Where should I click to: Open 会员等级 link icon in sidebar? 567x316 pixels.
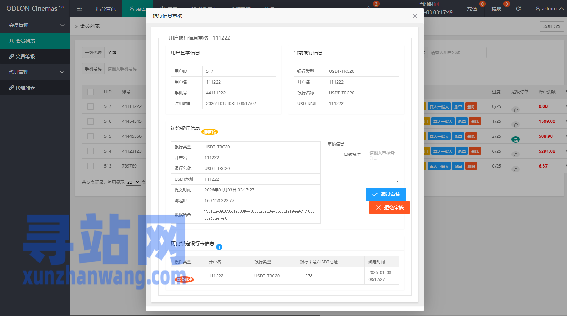click(11, 57)
